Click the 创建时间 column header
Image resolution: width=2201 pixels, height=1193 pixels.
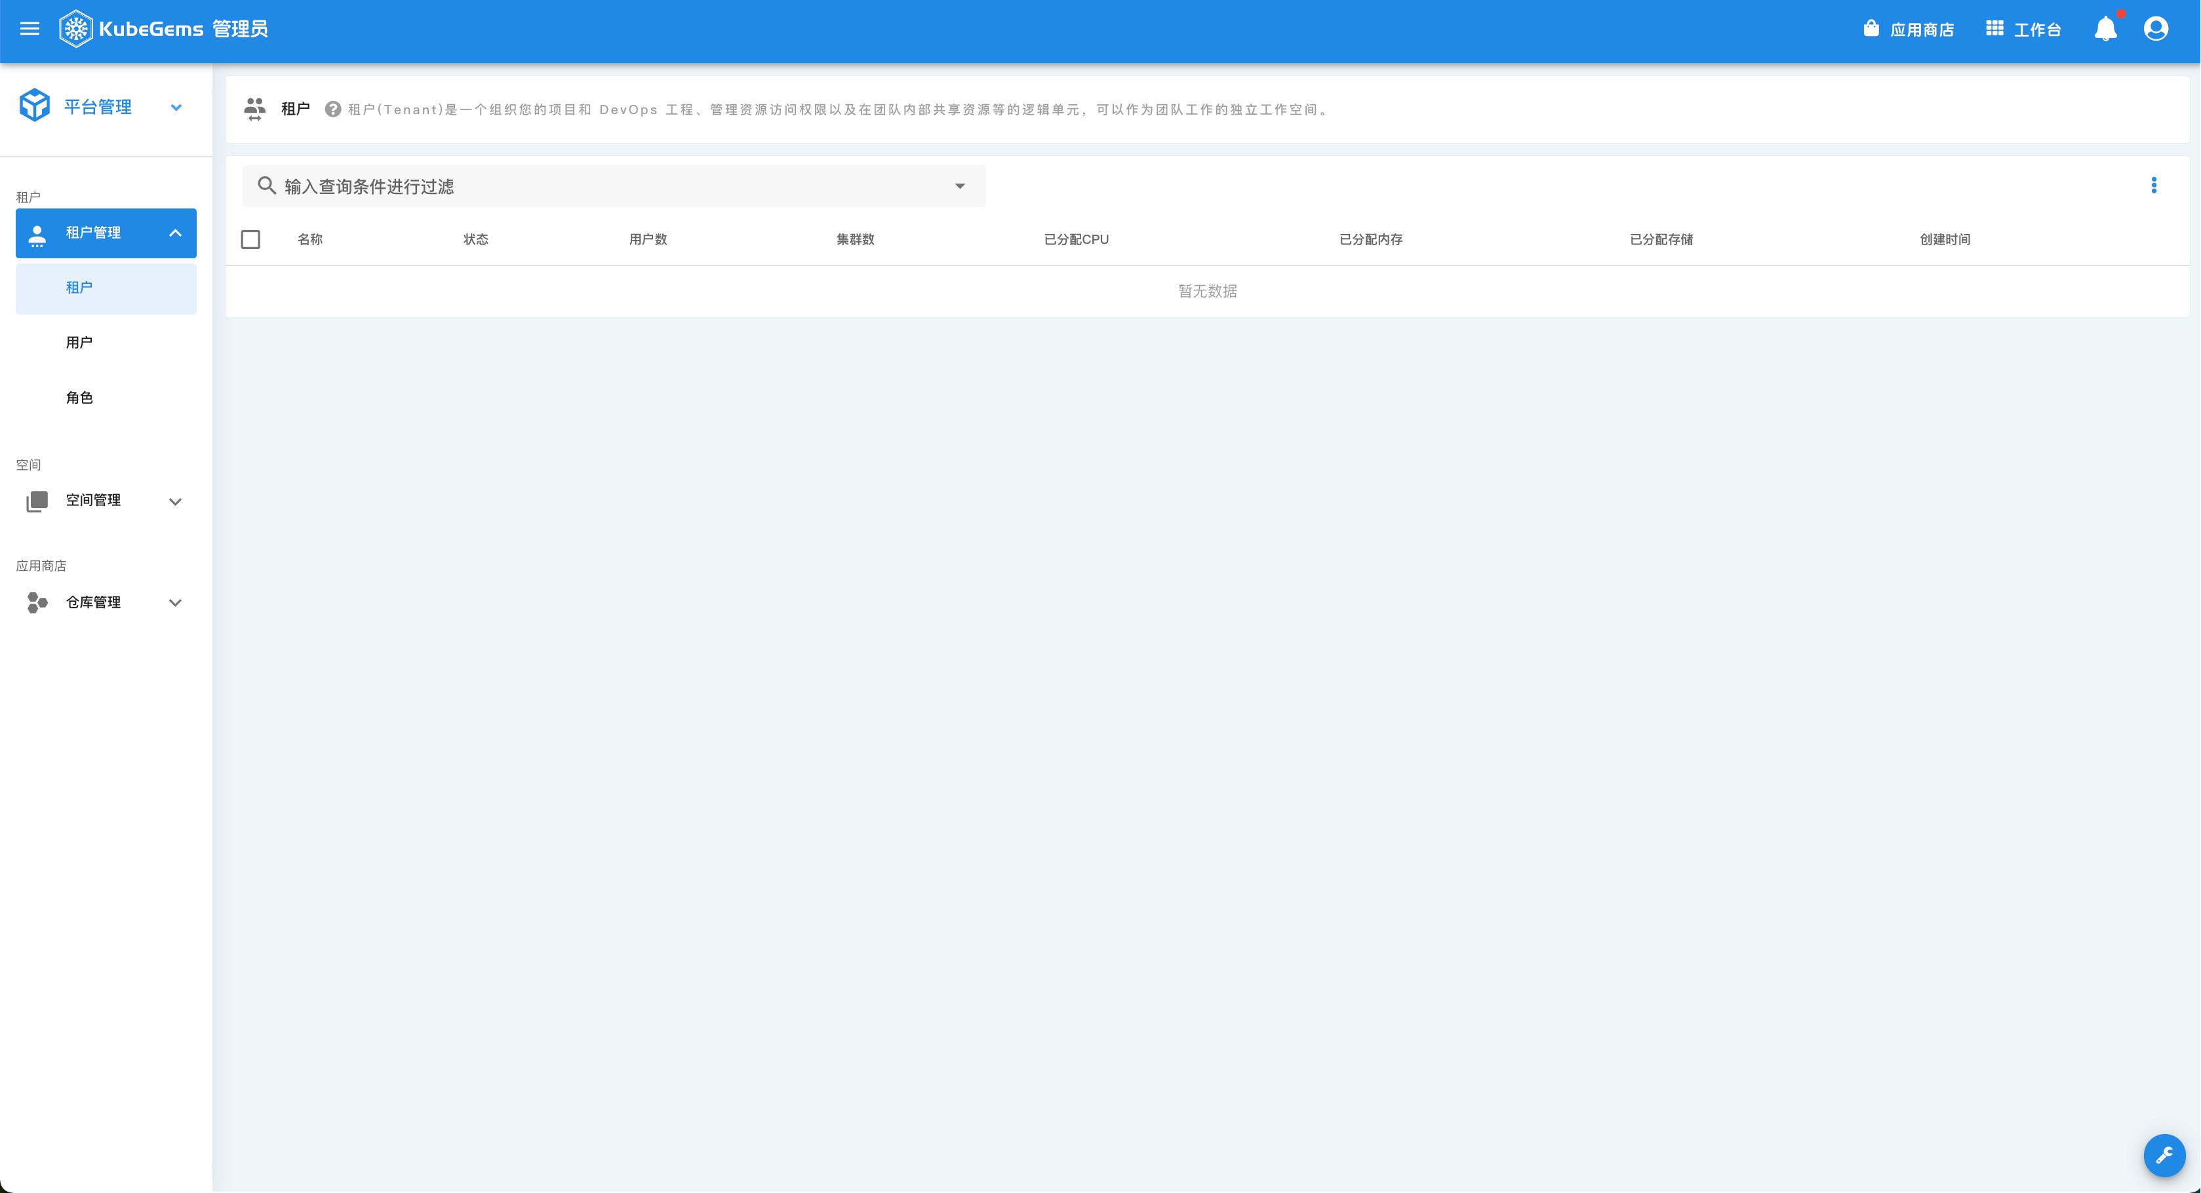[1945, 240]
